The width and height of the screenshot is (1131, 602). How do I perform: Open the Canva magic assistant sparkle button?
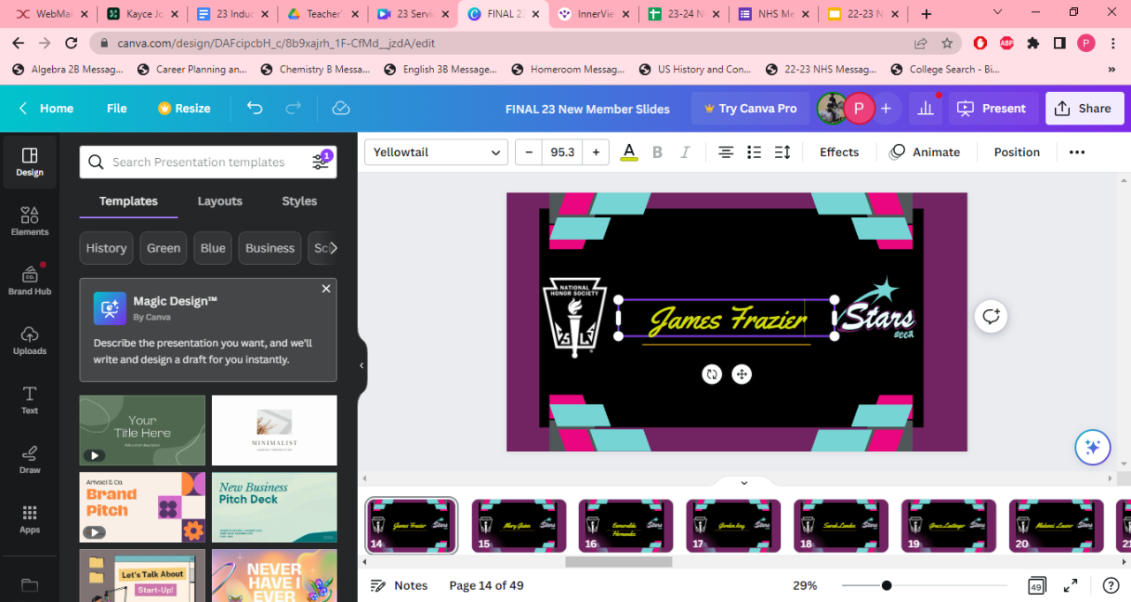[1092, 448]
